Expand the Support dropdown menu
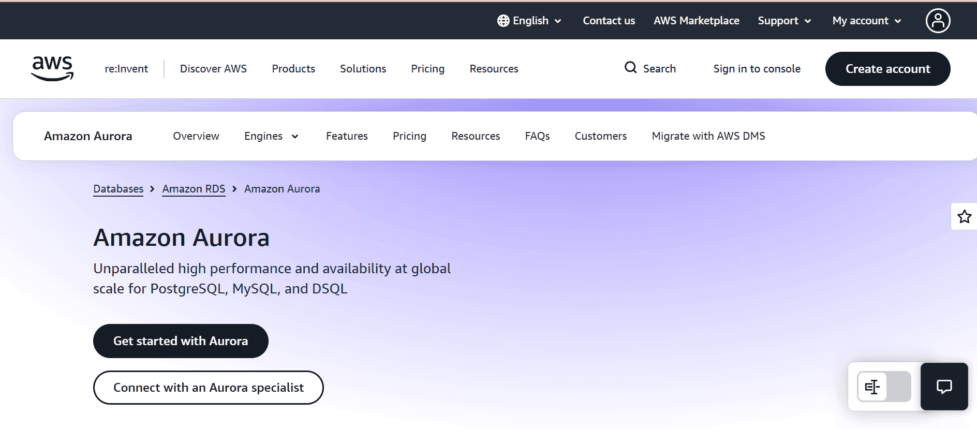977x429 pixels. tap(784, 21)
